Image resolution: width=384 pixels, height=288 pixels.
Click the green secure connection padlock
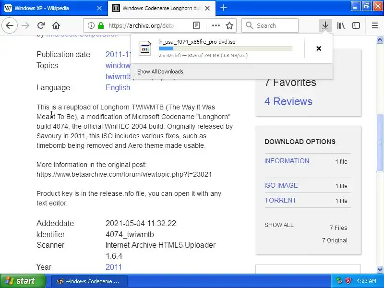101,25
